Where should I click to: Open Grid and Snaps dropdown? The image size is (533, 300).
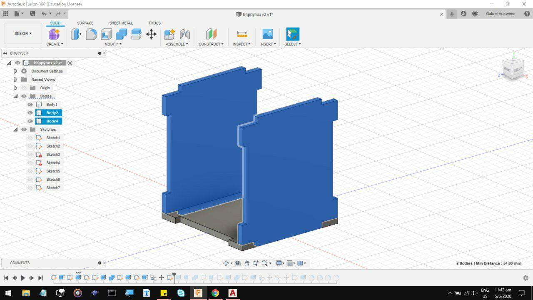291,263
